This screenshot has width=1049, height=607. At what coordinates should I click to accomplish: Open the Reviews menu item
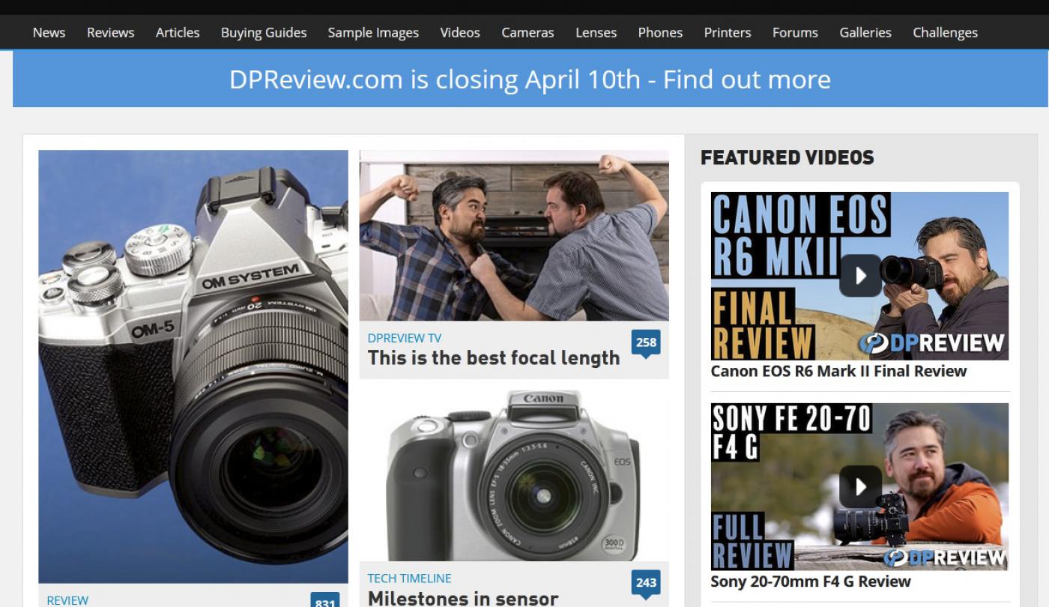click(x=110, y=32)
